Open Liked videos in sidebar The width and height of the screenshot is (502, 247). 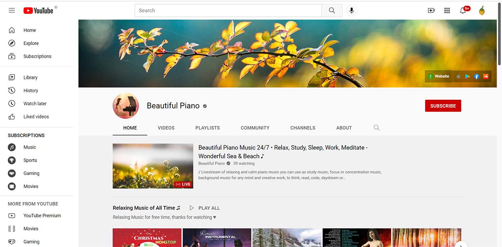[x=36, y=117]
